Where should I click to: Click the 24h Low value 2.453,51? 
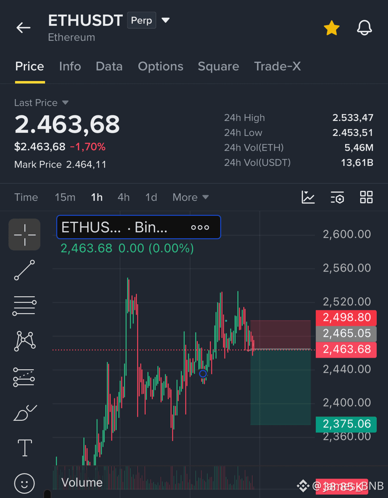pyautogui.click(x=353, y=132)
